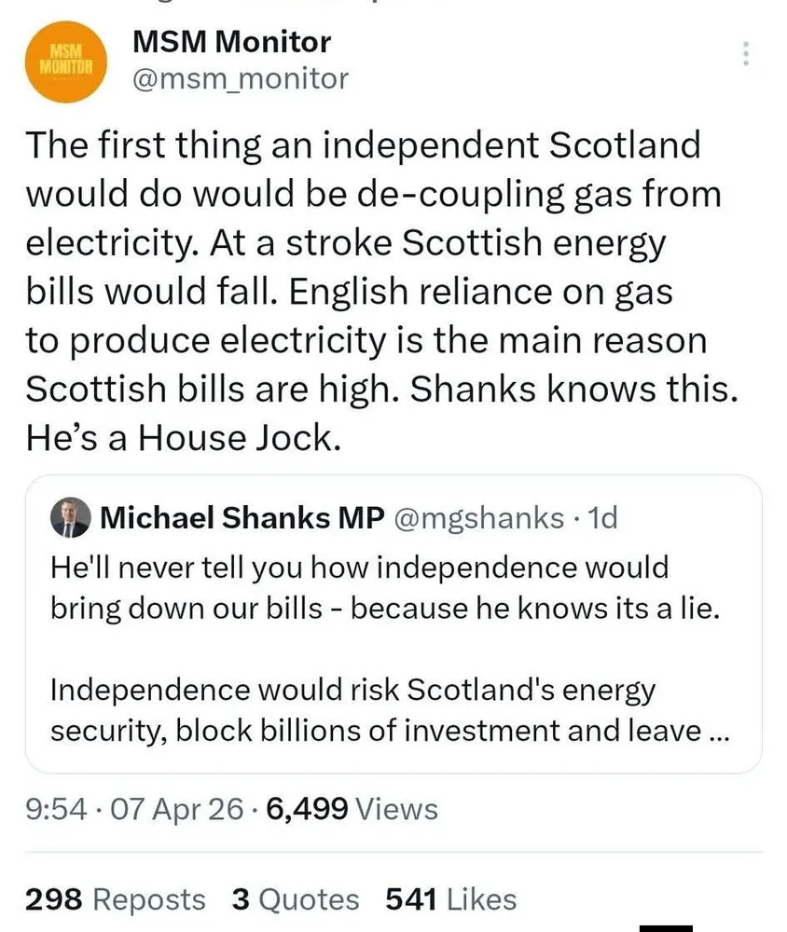Click "Shanks knows this." in the tweet
The height and width of the screenshot is (932, 787).
(x=574, y=390)
